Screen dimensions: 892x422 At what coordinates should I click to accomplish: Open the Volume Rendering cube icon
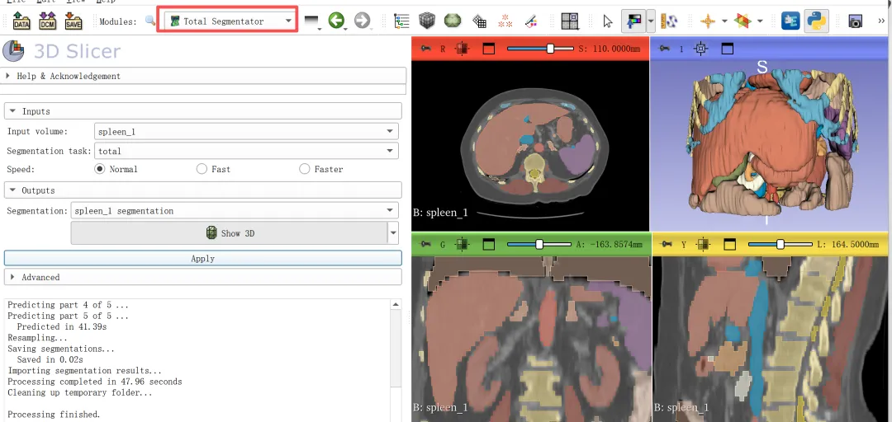(x=427, y=21)
